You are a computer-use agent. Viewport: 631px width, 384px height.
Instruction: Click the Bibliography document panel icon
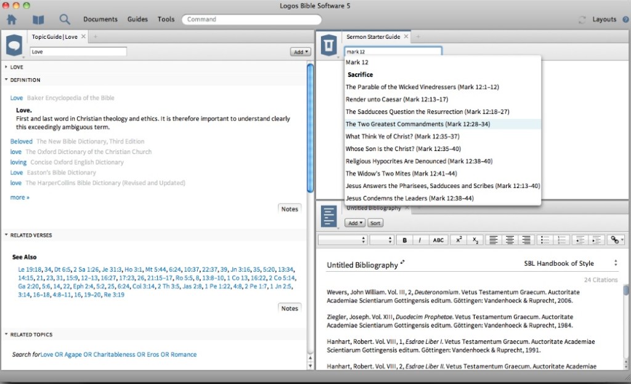pos(329,217)
